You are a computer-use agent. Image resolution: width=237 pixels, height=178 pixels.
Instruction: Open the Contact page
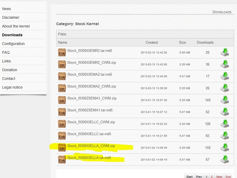tap(8, 79)
